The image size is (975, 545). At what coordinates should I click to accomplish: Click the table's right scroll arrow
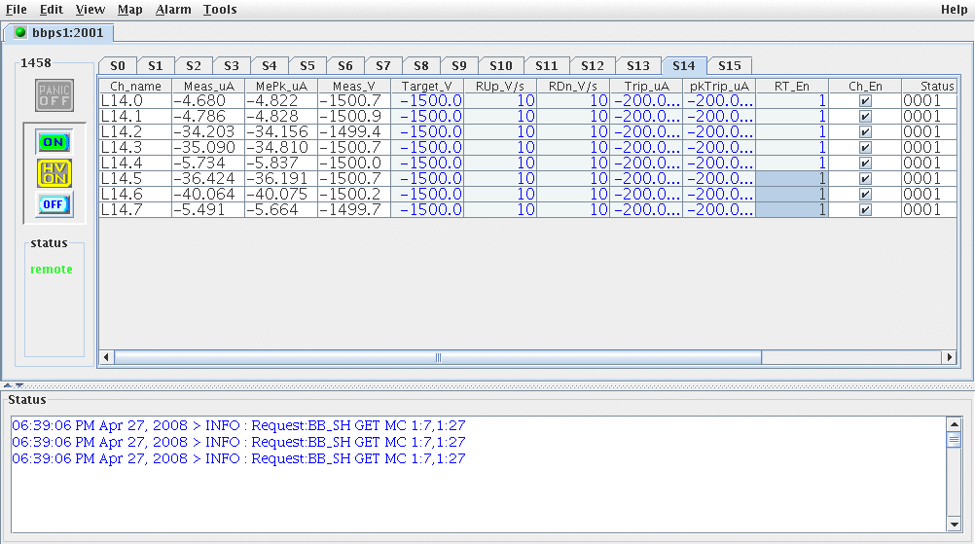(949, 357)
